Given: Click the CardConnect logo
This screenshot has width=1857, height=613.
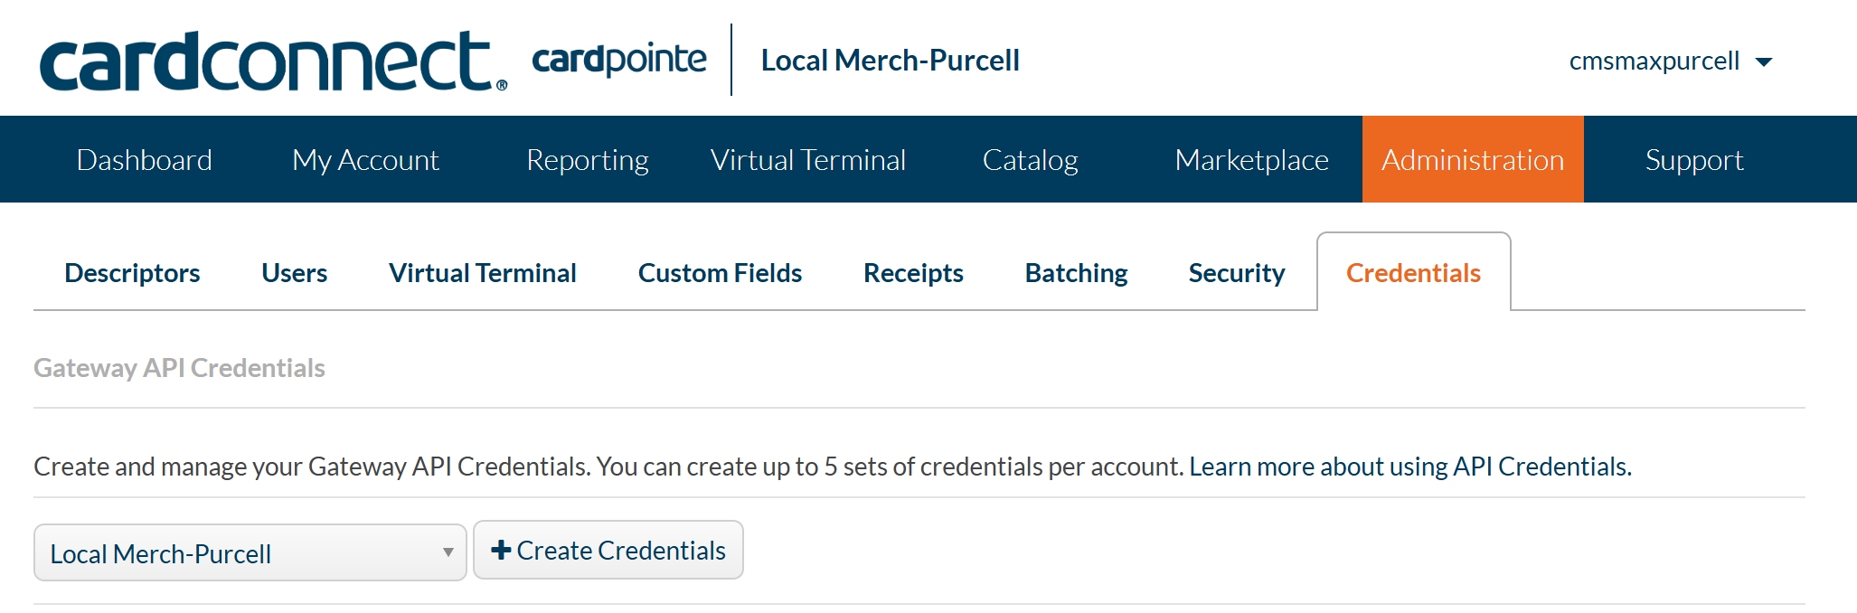Looking at the screenshot, I should (x=271, y=61).
